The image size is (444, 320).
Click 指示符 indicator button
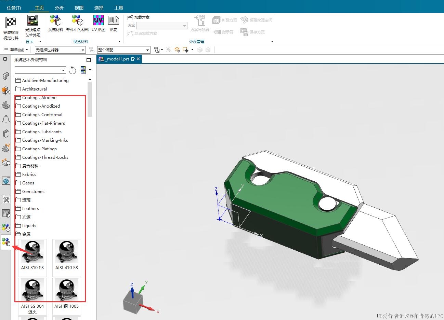coord(223,32)
